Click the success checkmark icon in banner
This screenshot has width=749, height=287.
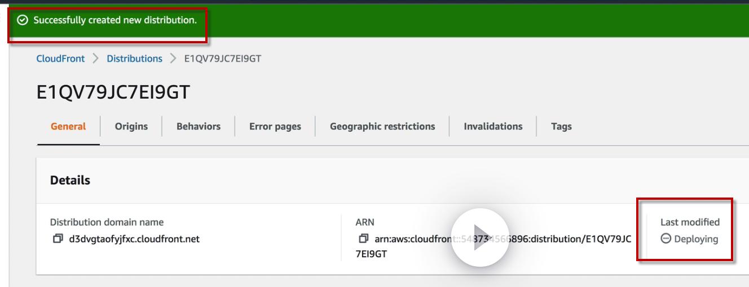(x=23, y=20)
